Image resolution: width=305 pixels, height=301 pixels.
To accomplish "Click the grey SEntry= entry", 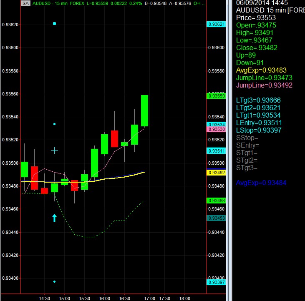I will (247, 145).
